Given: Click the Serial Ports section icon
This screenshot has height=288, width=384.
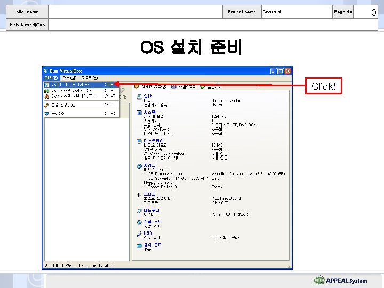Looking at the screenshot, I should (x=139, y=222).
